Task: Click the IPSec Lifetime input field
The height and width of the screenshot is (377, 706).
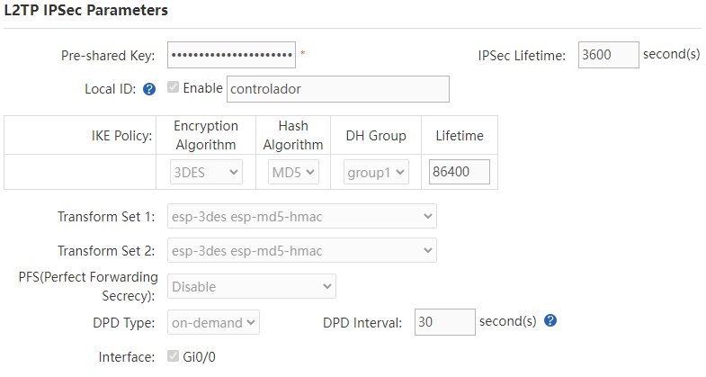Action: click(x=608, y=55)
